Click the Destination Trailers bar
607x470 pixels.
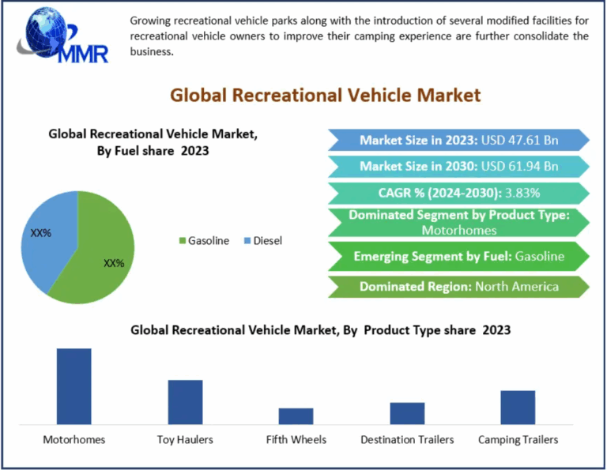407,412
